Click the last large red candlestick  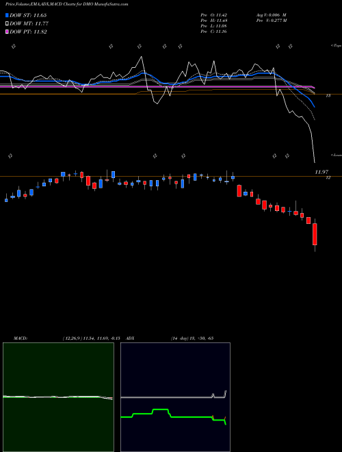[315, 234]
